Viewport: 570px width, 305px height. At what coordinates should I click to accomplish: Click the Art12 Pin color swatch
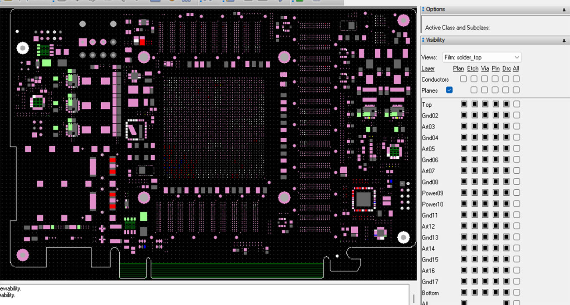(496, 226)
